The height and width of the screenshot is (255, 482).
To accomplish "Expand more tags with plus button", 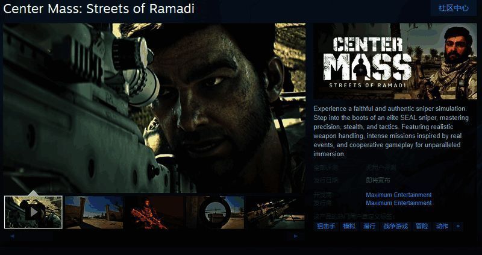I will coord(458,227).
